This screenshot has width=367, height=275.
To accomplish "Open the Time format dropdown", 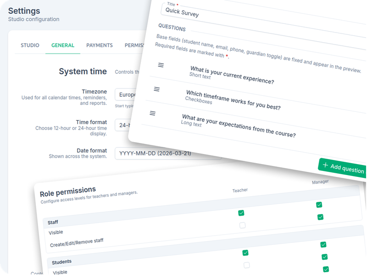I will (122, 125).
